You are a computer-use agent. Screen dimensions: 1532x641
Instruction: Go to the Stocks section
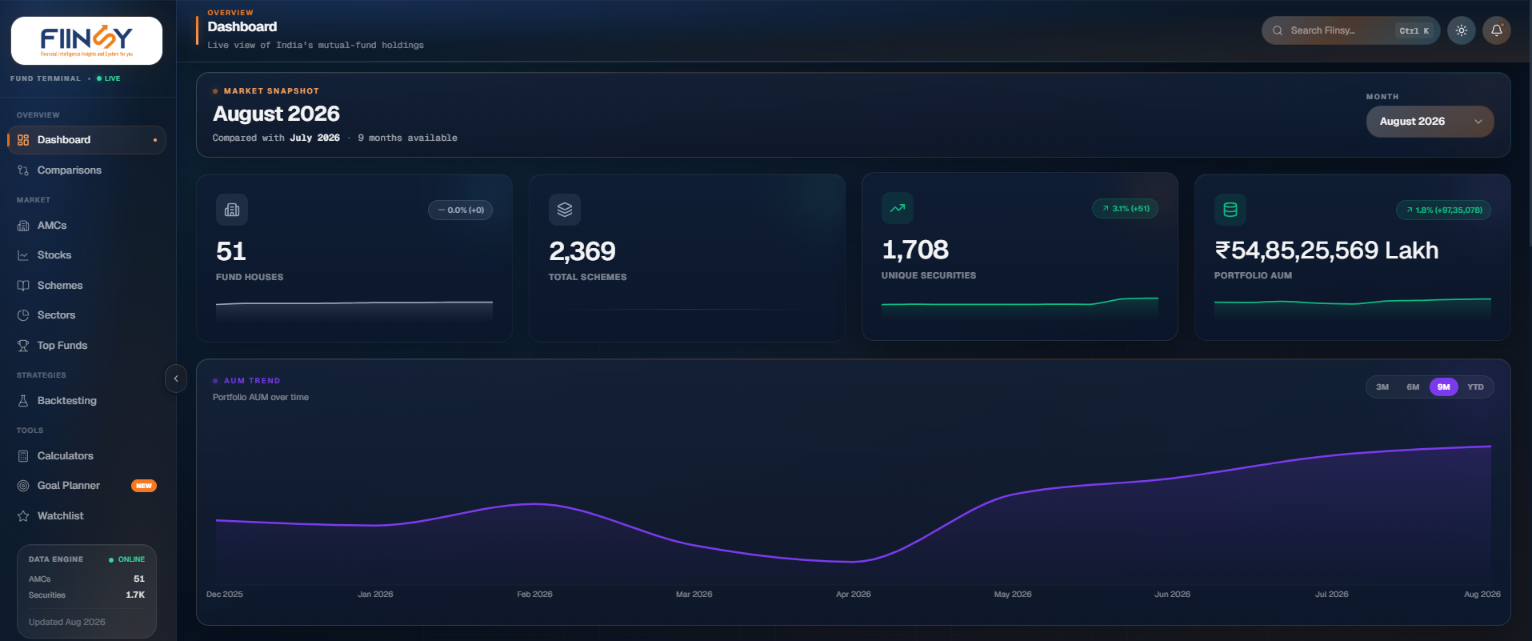pos(86,255)
